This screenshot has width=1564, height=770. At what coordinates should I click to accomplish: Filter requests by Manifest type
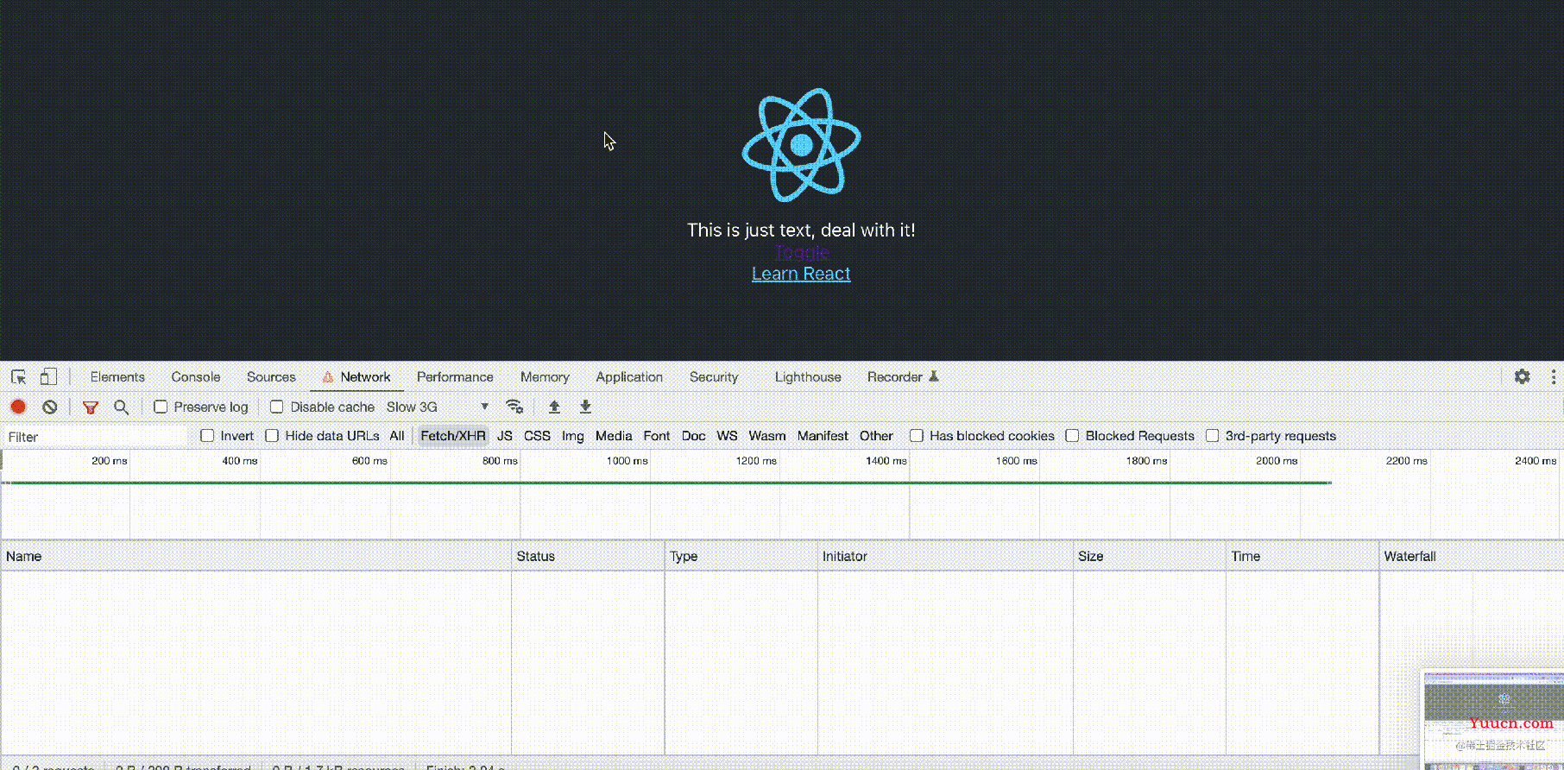pos(823,436)
